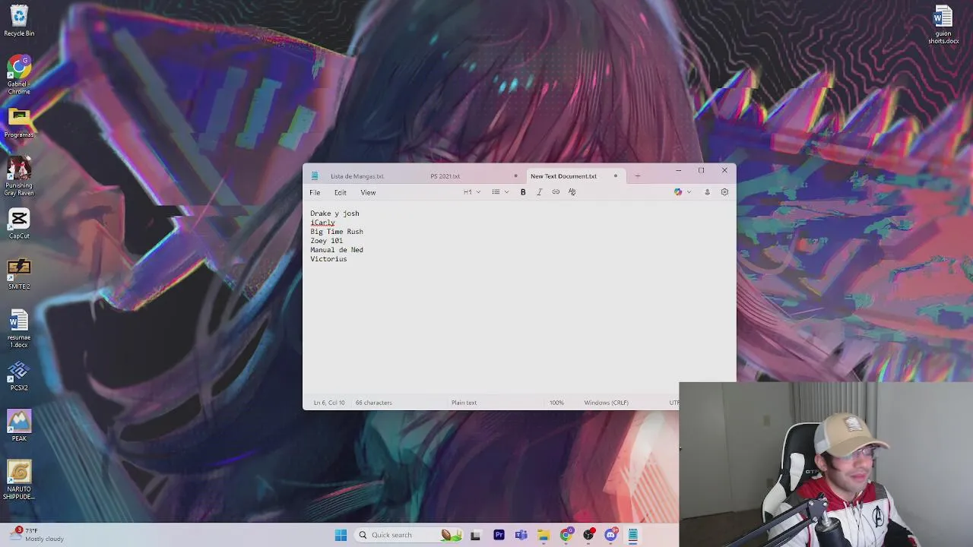The width and height of the screenshot is (973, 547).
Task: Click the Notepad taskbar icon
Action: coord(632,535)
